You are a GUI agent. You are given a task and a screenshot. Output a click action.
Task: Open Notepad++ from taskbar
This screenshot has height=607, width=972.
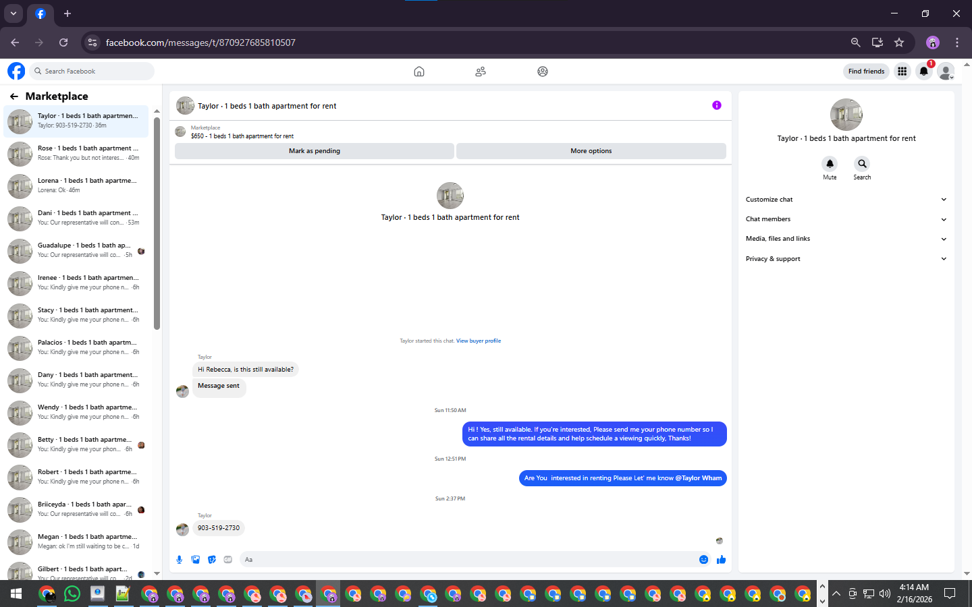click(x=123, y=594)
